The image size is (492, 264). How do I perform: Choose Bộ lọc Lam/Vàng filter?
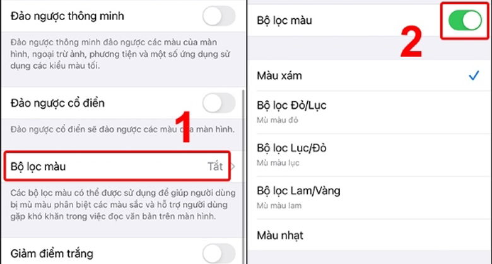(369, 198)
